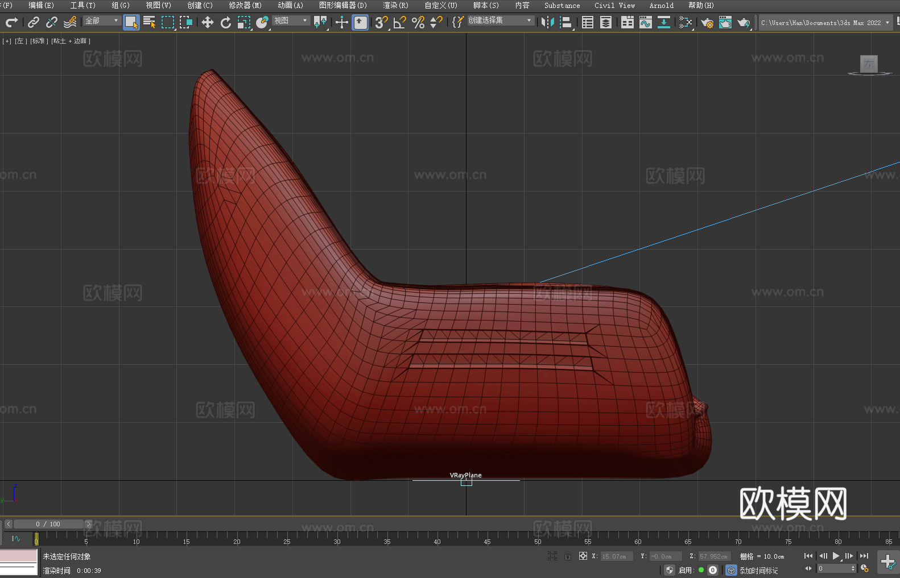The width and height of the screenshot is (900, 578).
Task: Select the Scale tool
Action: pos(244,22)
